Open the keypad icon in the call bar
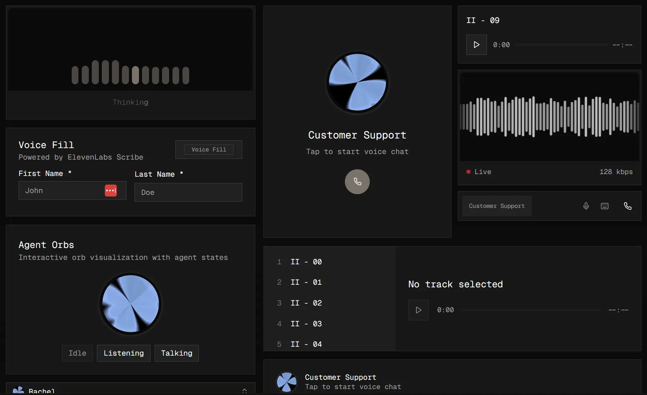 605,206
